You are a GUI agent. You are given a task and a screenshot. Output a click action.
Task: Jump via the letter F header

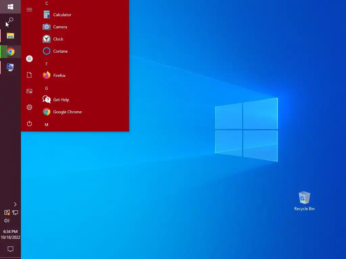[47, 64]
